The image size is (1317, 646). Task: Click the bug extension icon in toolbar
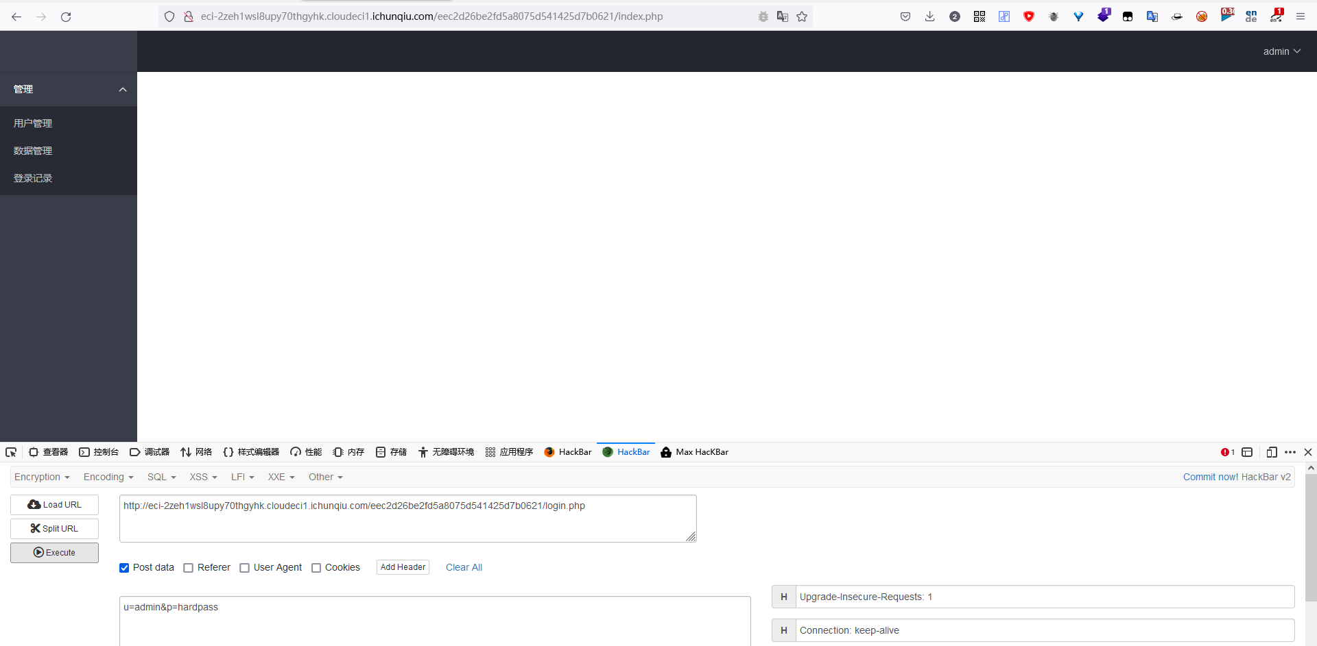pos(1054,16)
